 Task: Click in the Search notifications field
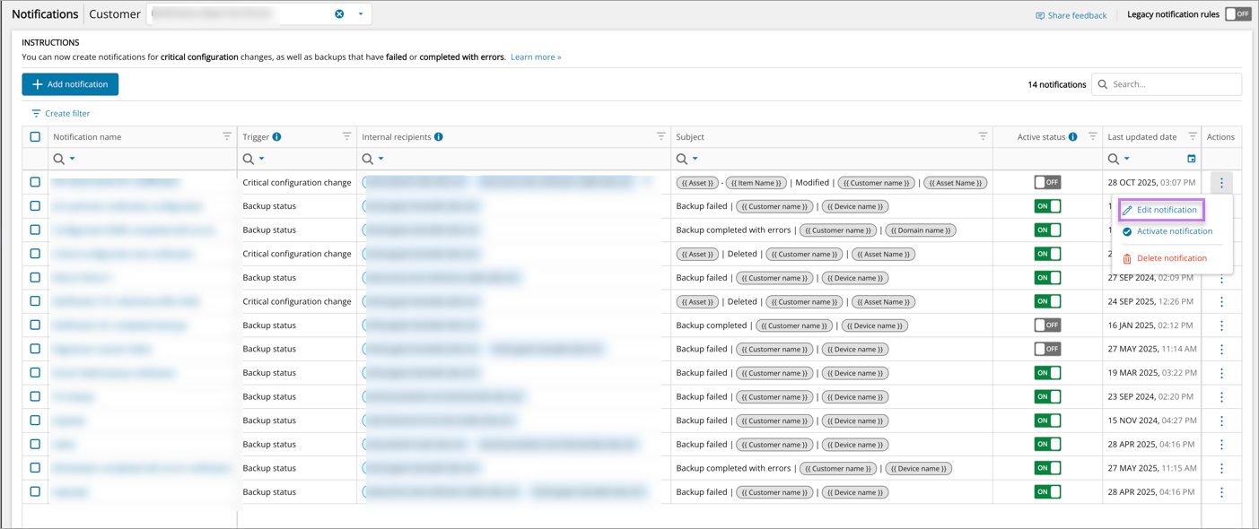click(x=1171, y=84)
